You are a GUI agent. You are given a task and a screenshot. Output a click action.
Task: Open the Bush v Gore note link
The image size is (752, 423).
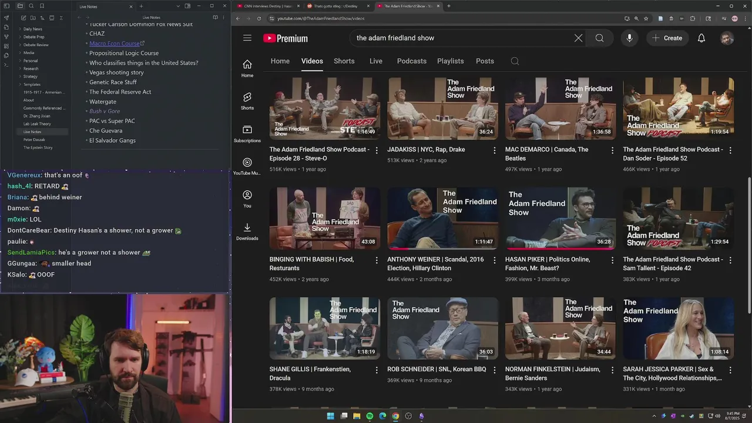click(105, 111)
